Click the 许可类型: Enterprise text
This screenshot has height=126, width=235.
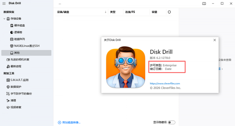[163, 65]
